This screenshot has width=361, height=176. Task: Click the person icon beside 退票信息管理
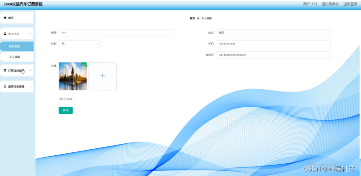point(5,86)
